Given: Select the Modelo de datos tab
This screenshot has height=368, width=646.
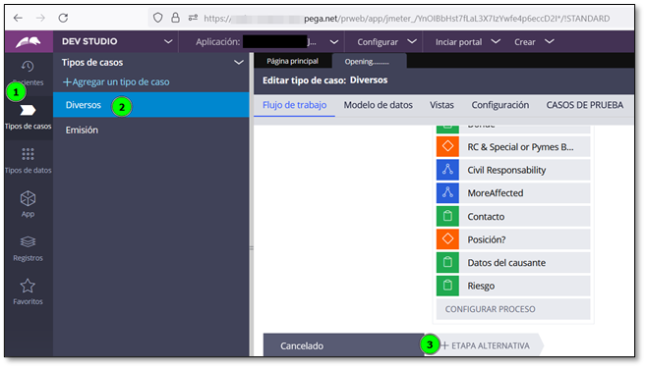Looking at the screenshot, I should (x=379, y=105).
